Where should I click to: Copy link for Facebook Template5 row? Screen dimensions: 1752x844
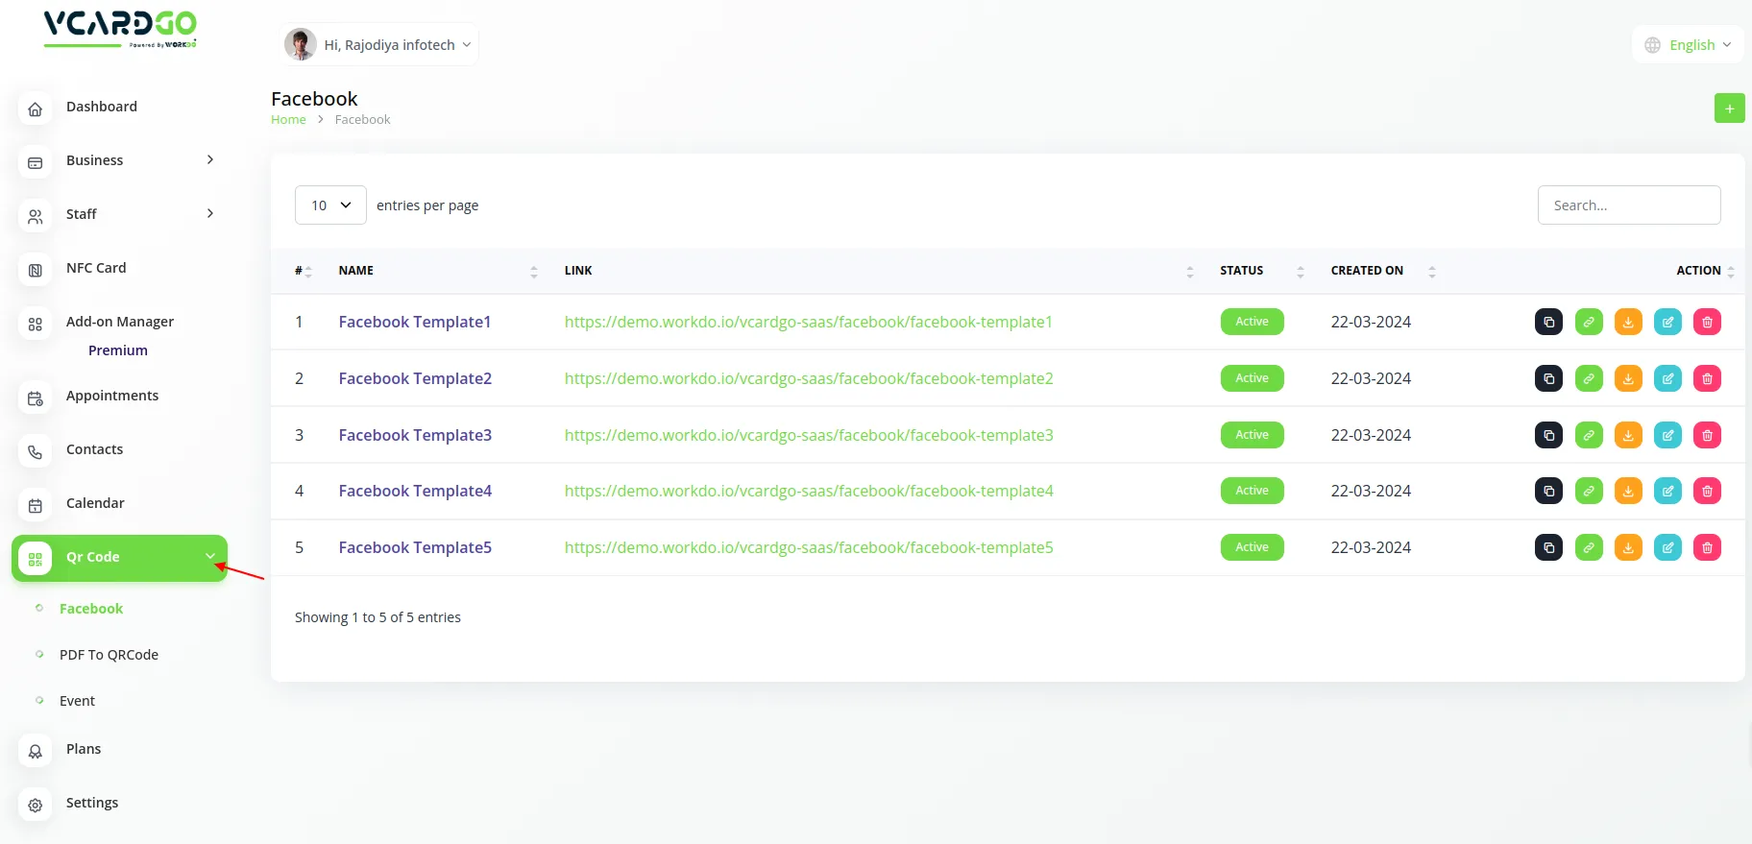coord(1548,547)
